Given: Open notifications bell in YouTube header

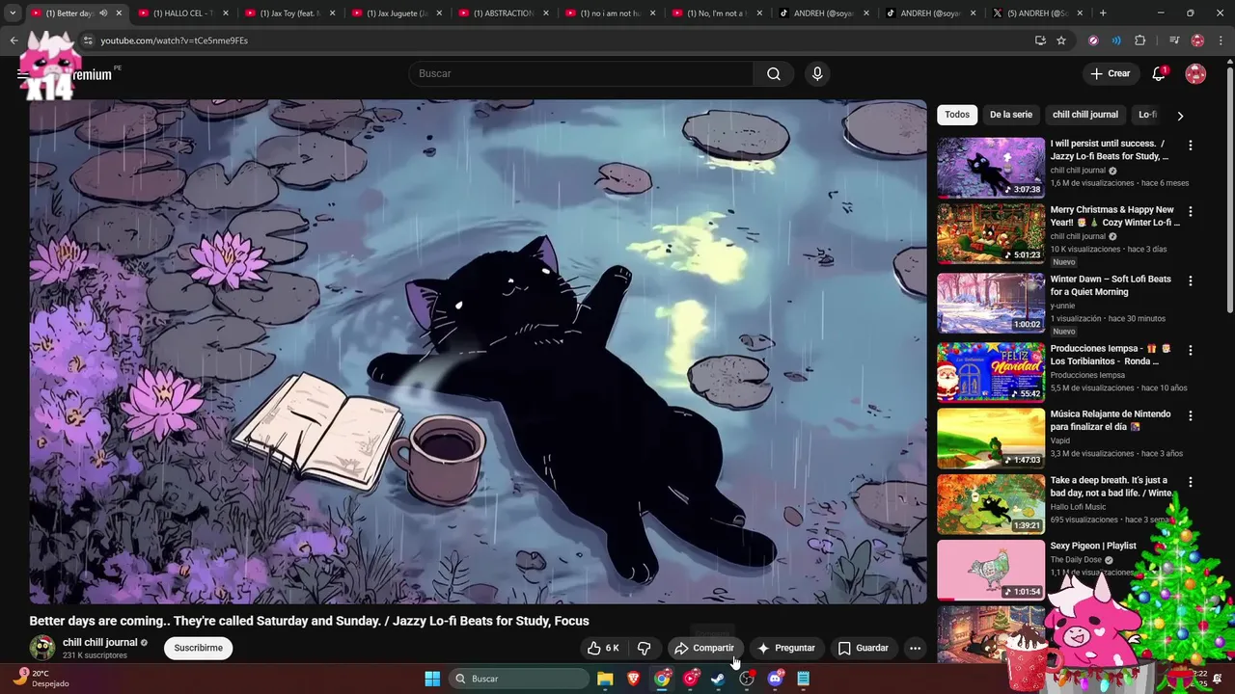Looking at the screenshot, I should (1159, 73).
